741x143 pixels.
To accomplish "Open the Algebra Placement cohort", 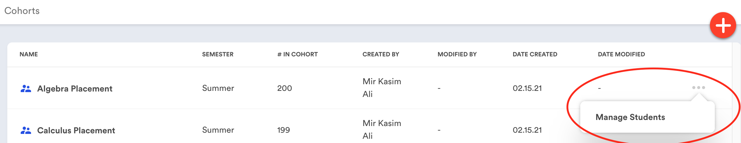I will click(75, 88).
